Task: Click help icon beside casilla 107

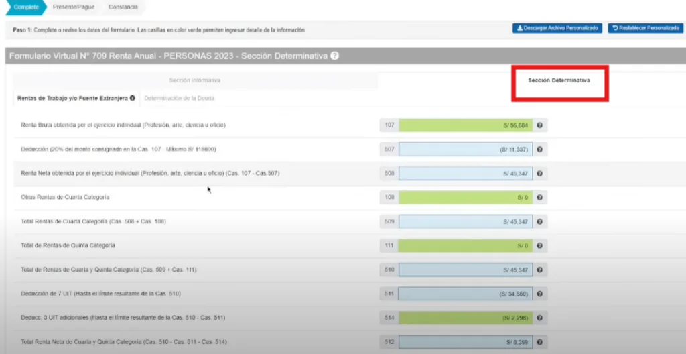Action: [540, 125]
